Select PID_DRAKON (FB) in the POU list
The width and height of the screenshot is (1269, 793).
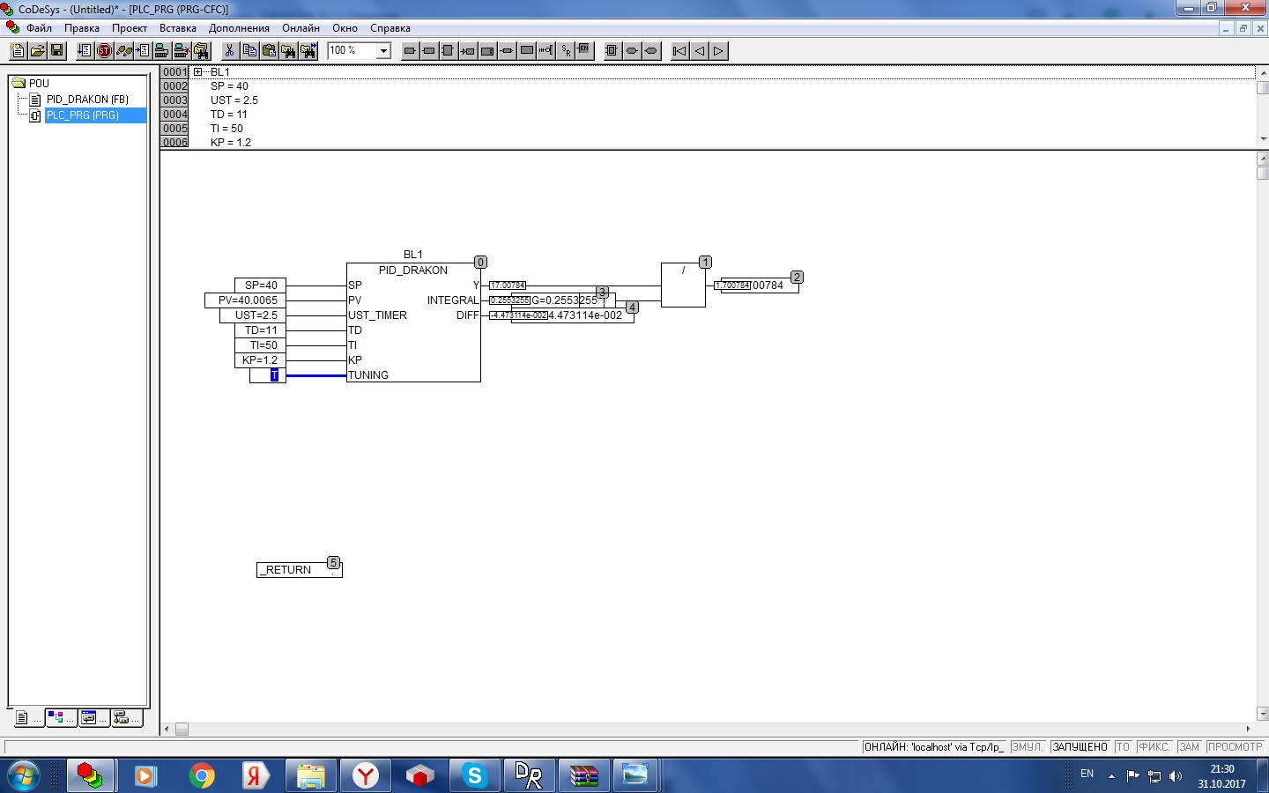(x=86, y=100)
